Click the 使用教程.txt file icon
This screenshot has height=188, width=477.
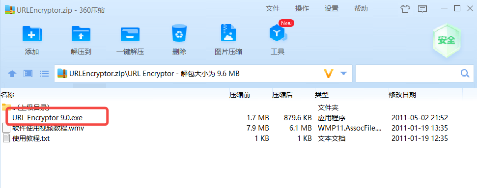(6, 138)
